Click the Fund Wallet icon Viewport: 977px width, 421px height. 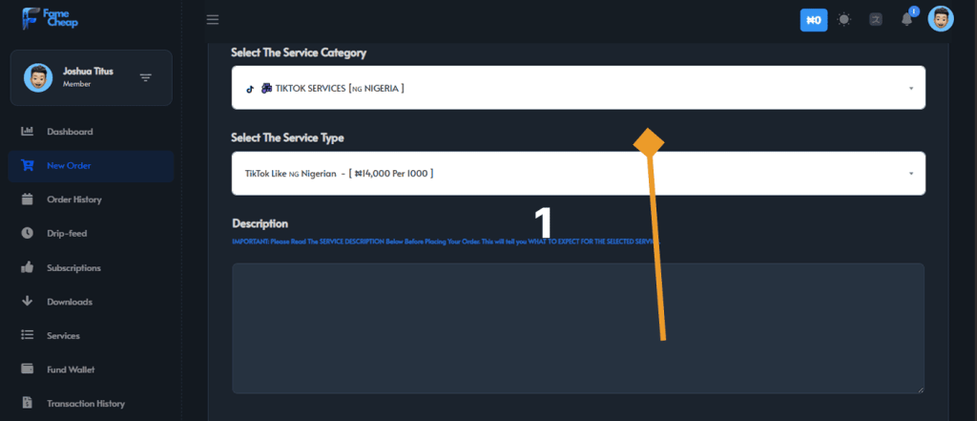pos(27,369)
